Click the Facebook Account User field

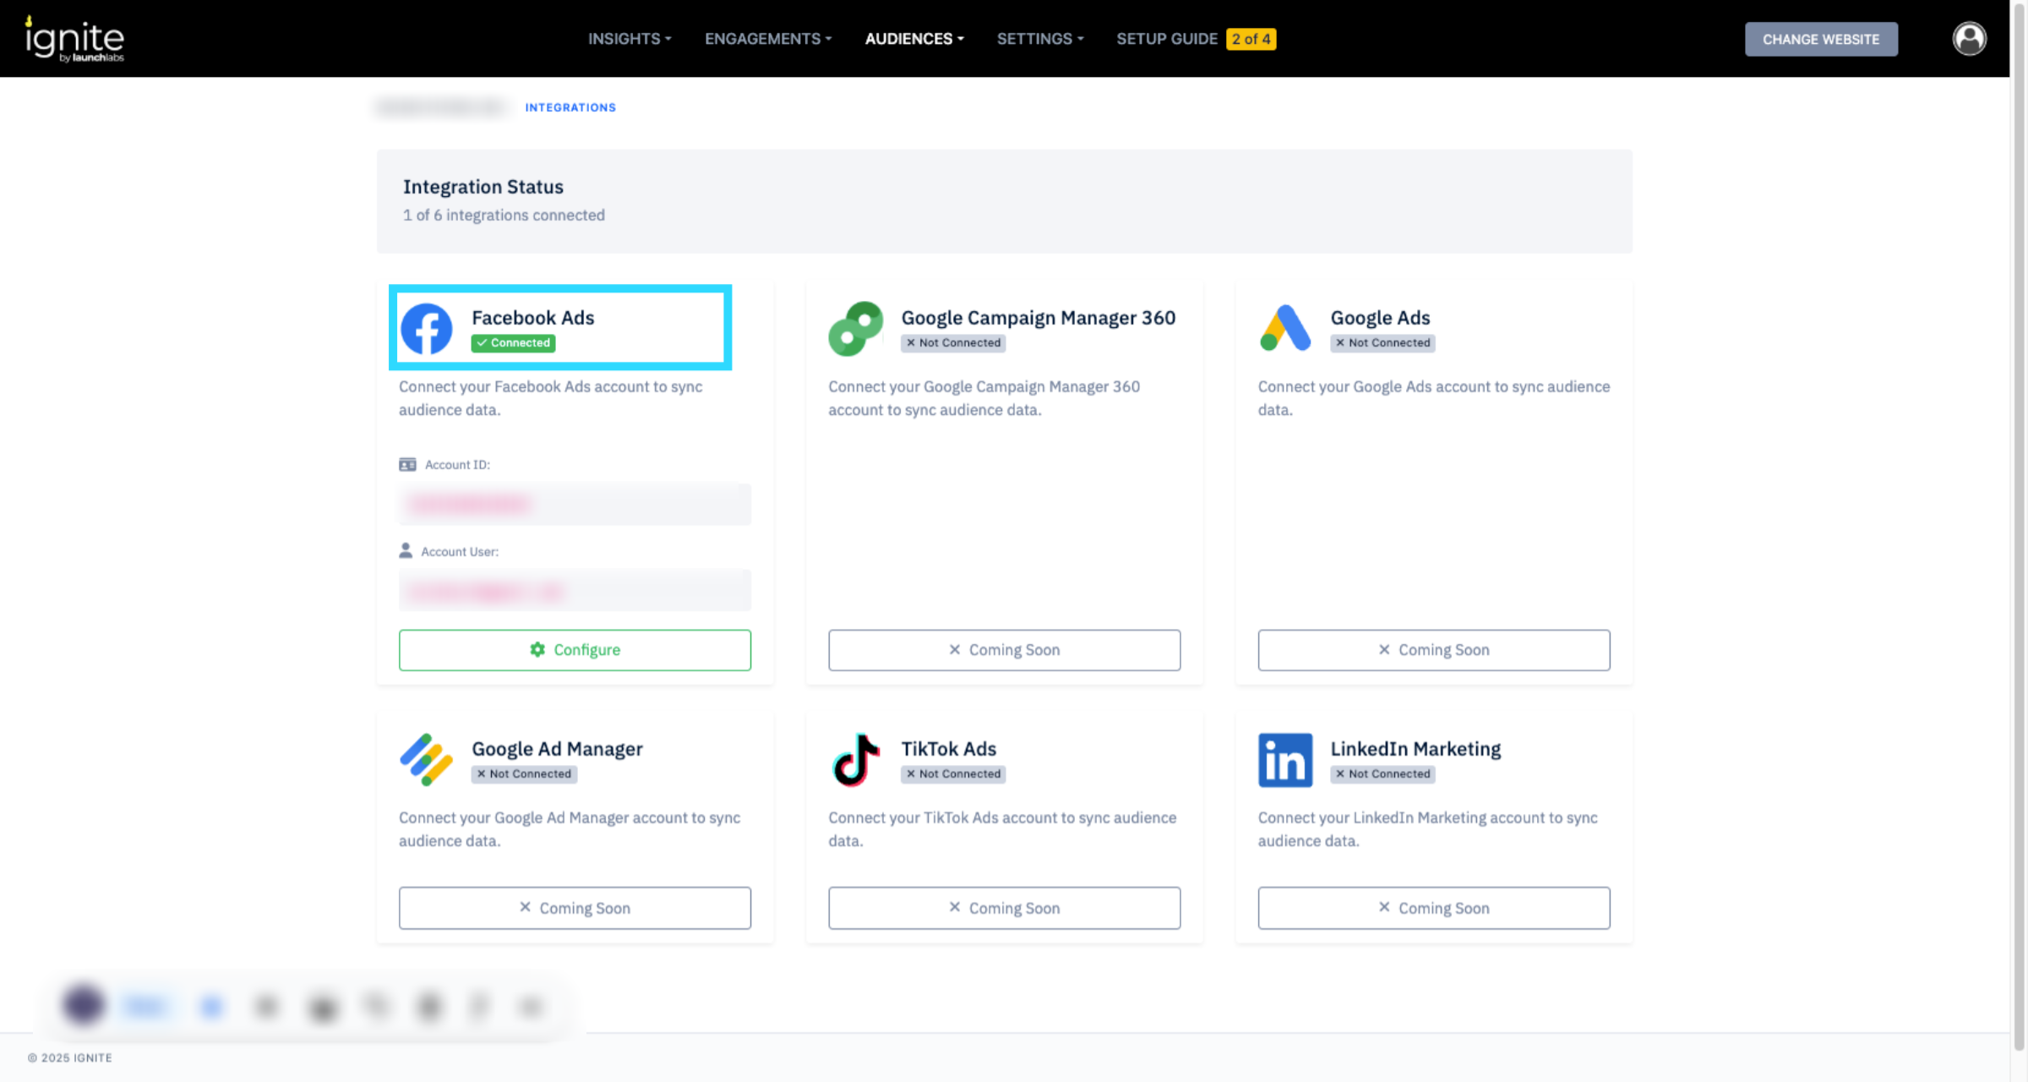[575, 591]
